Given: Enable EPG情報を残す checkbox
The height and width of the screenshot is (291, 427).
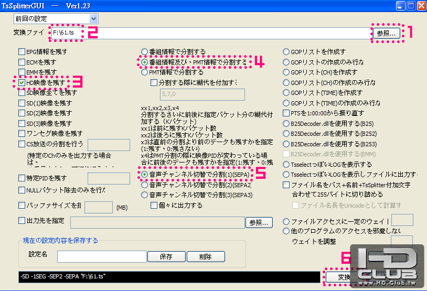Looking at the screenshot, I should [x=22, y=52].
